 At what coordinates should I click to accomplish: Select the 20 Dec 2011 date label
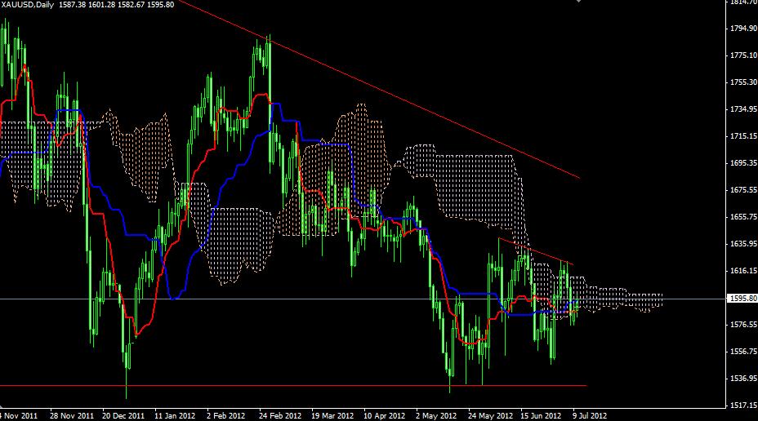123,415
